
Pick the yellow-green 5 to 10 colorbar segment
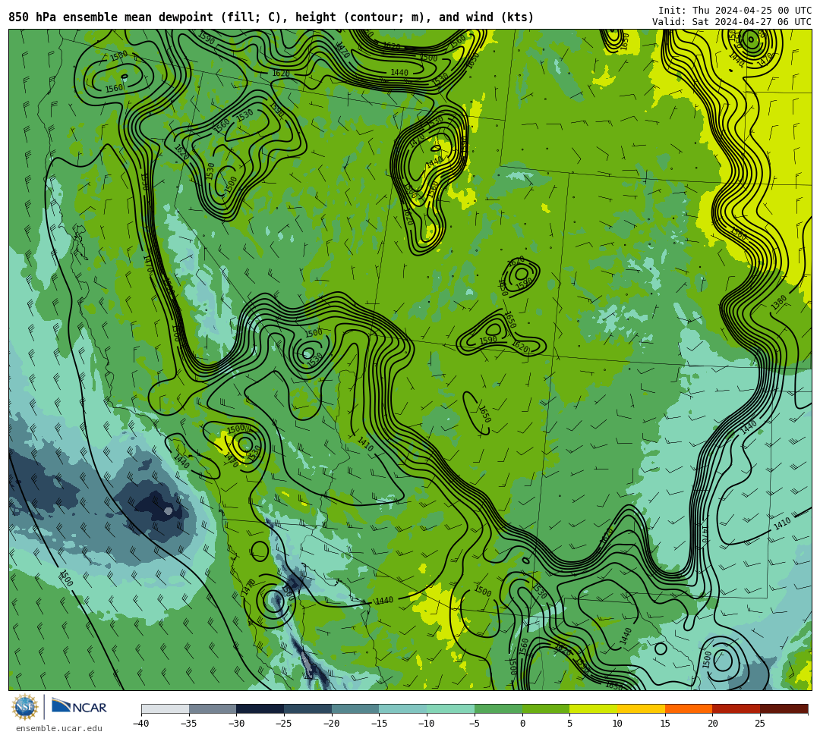(594, 708)
